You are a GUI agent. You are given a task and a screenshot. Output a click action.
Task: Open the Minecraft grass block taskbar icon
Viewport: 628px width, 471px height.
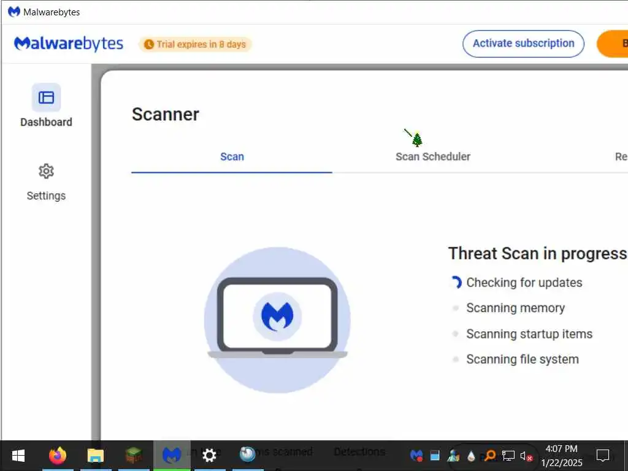[x=134, y=456]
